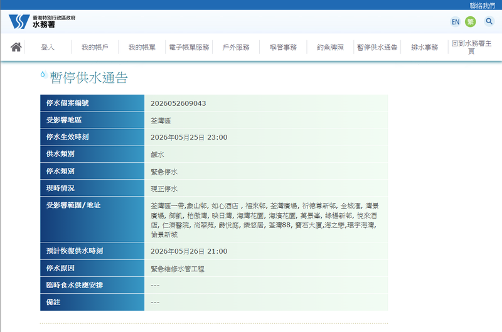Select case number 2026052609043
The height and width of the screenshot is (332, 502).
tap(178, 103)
